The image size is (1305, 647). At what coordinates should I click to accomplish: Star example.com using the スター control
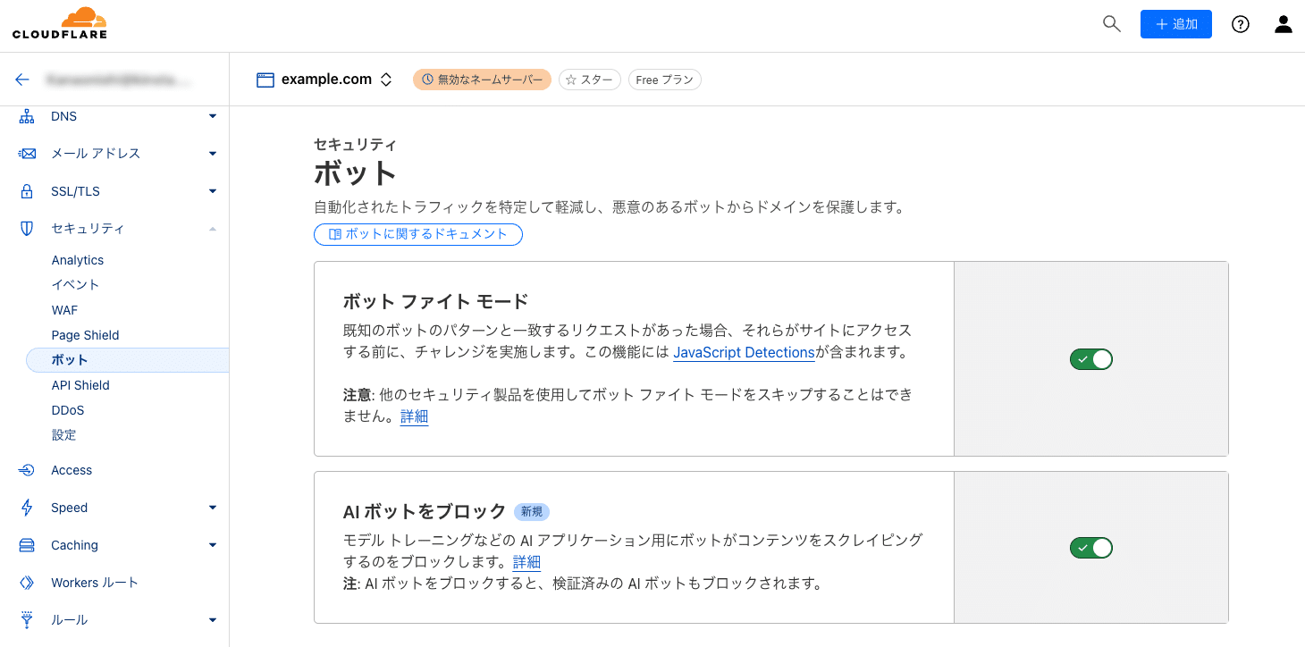tap(589, 79)
